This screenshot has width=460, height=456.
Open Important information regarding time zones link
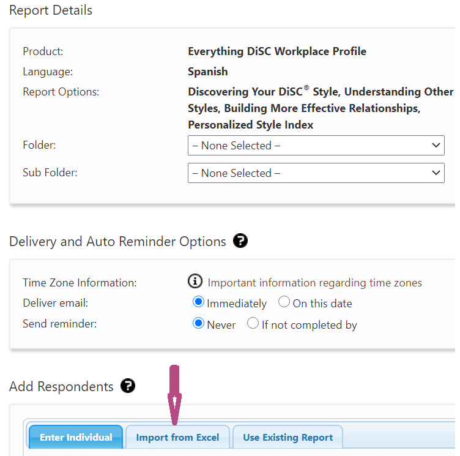314,283
